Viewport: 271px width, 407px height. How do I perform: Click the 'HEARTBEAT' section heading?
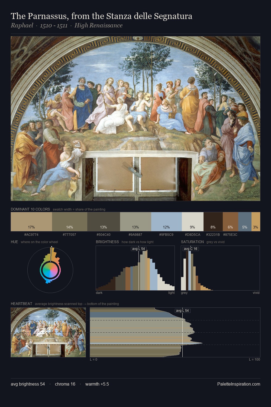pyautogui.click(x=21, y=304)
